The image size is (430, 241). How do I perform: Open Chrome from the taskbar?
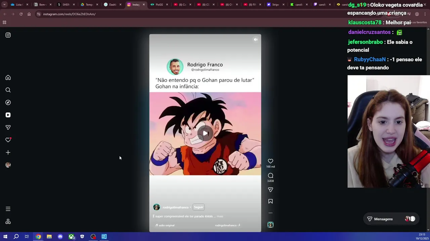tap(38, 237)
